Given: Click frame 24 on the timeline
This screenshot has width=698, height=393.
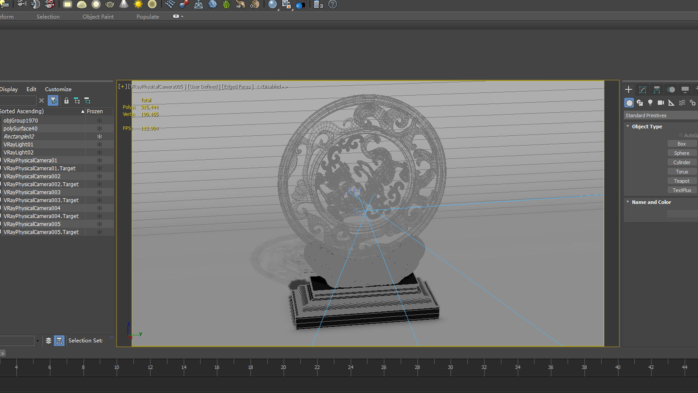Looking at the screenshot, I should (350, 367).
